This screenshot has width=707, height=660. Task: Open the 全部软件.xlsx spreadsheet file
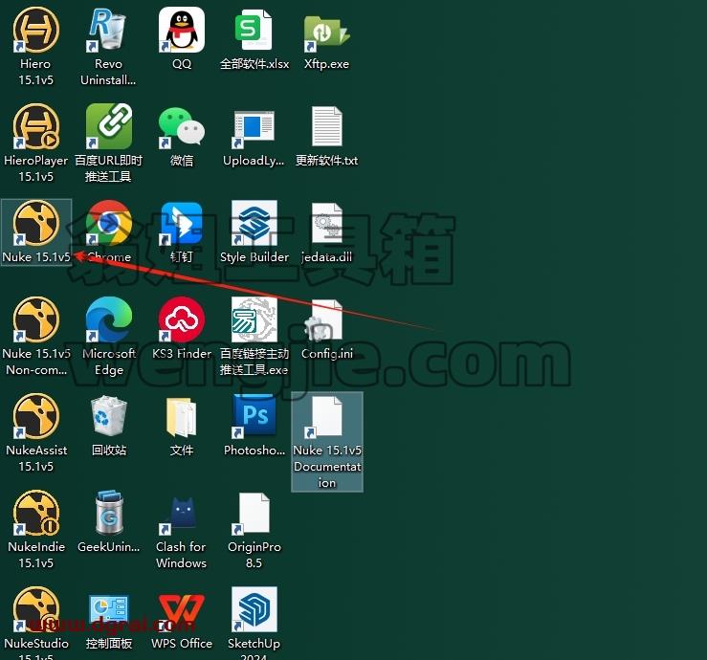254,30
